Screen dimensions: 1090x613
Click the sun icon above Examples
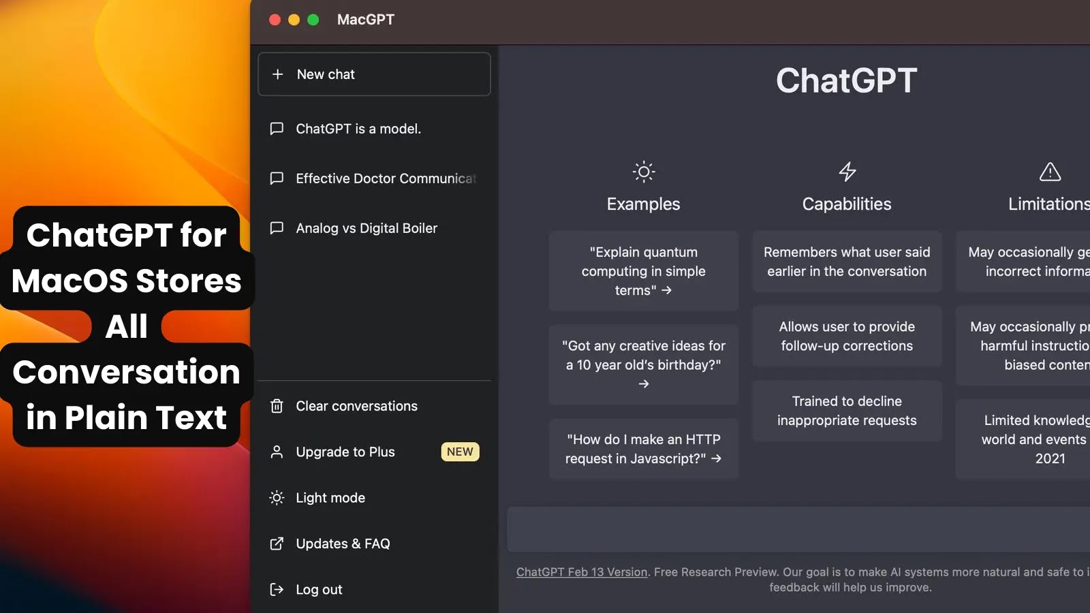pos(644,172)
